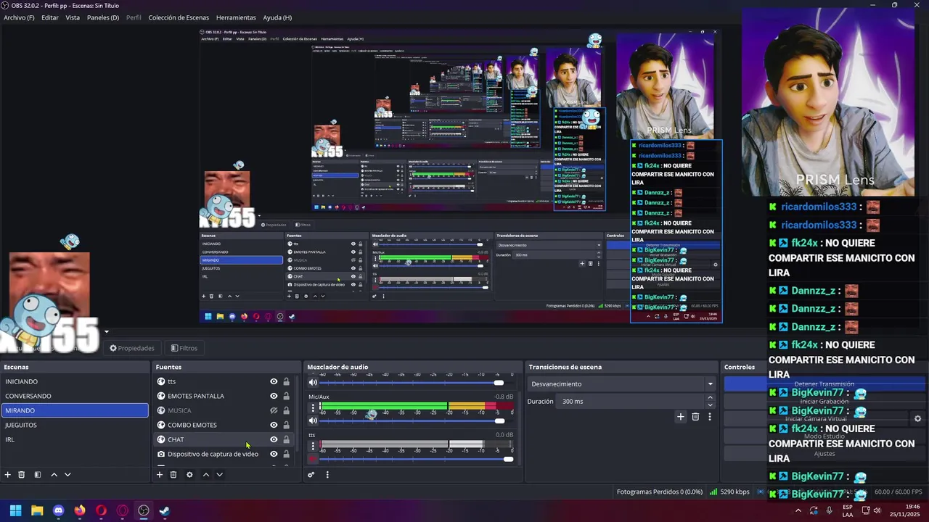The image size is (929, 522).
Task: Open audio mixer three-dot menu
Action: tap(327, 475)
